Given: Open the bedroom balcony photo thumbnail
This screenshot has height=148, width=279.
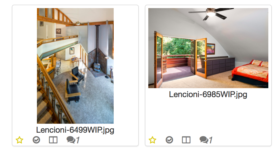Looking at the screenshot, I should click(x=208, y=48).
